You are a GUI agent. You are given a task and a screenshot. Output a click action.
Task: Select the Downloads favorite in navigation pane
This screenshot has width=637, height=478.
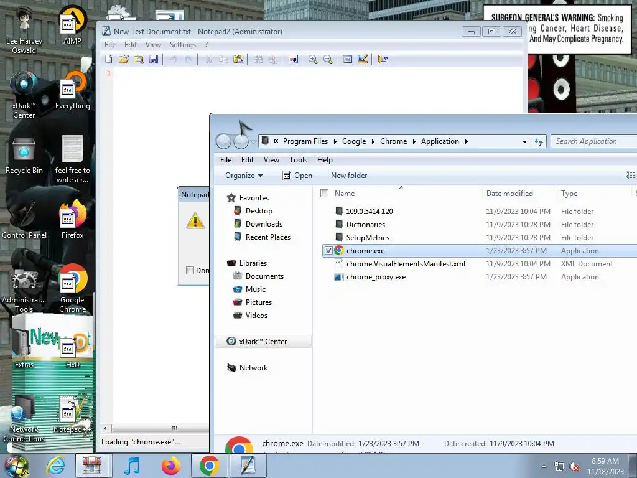264,224
